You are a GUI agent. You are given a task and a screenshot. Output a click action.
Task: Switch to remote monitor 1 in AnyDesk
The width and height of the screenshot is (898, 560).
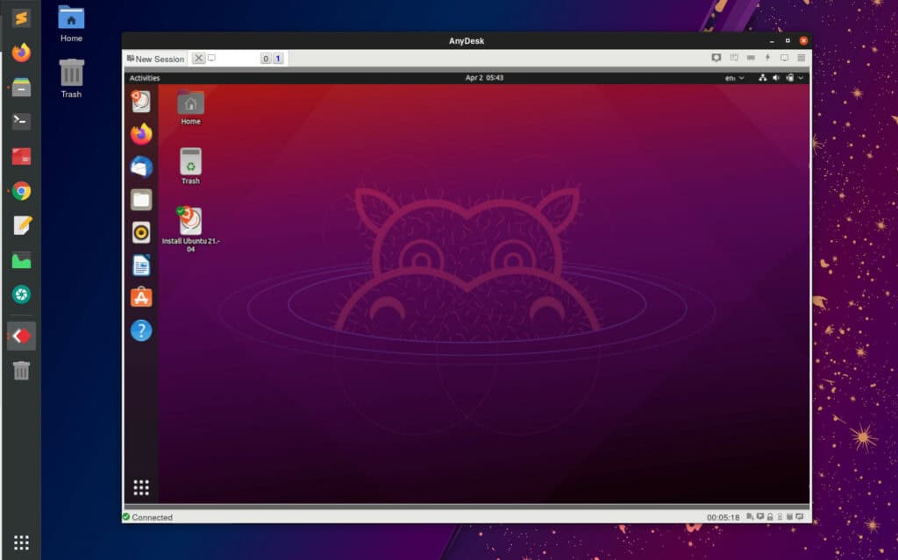(x=278, y=59)
